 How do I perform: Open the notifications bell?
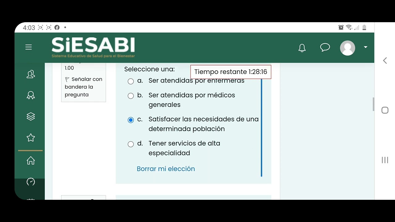302,48
